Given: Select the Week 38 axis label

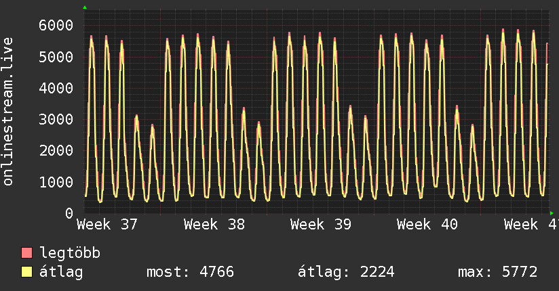Looking at the screenshot, I should pos(214,225).
